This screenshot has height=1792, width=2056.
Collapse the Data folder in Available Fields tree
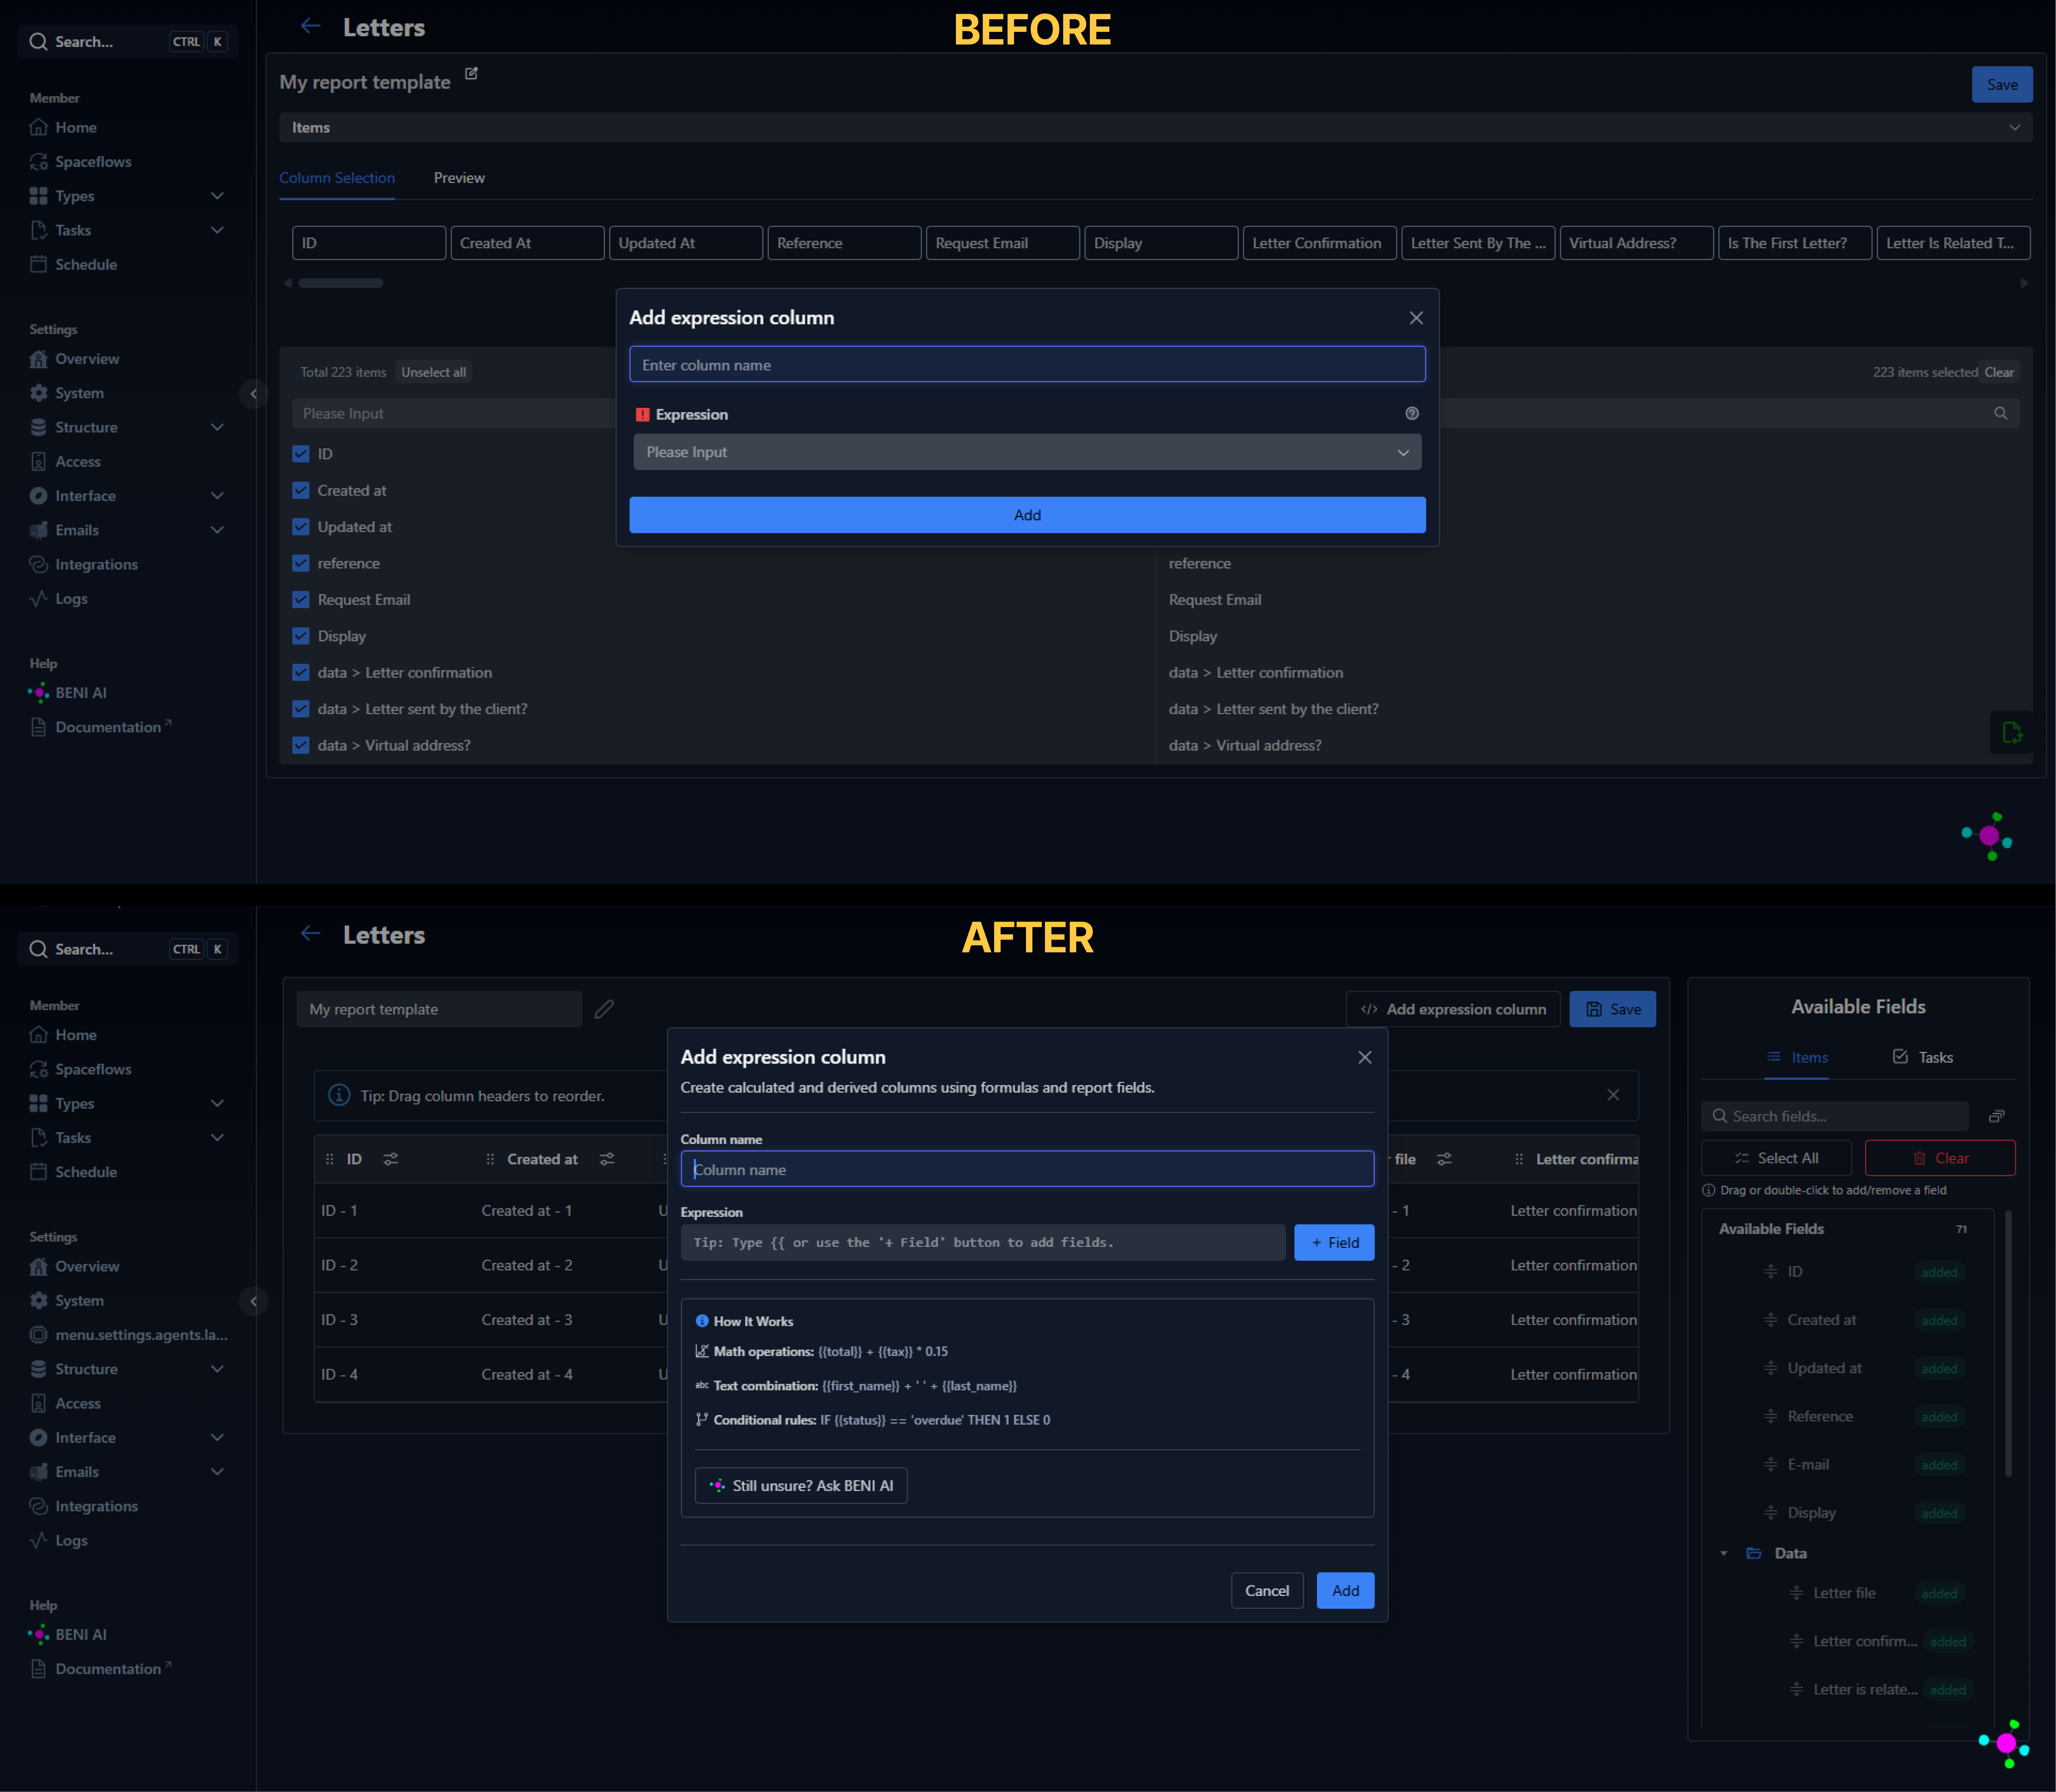click(x=1724, y=1554)
